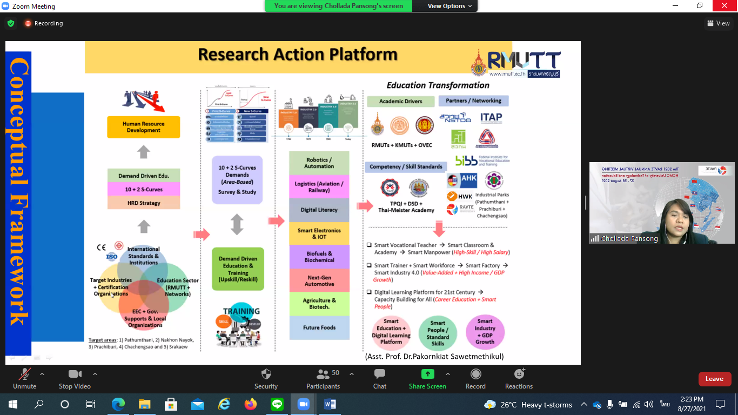
Task: Click the green encryption shield icon
Action: coord(11,23)
